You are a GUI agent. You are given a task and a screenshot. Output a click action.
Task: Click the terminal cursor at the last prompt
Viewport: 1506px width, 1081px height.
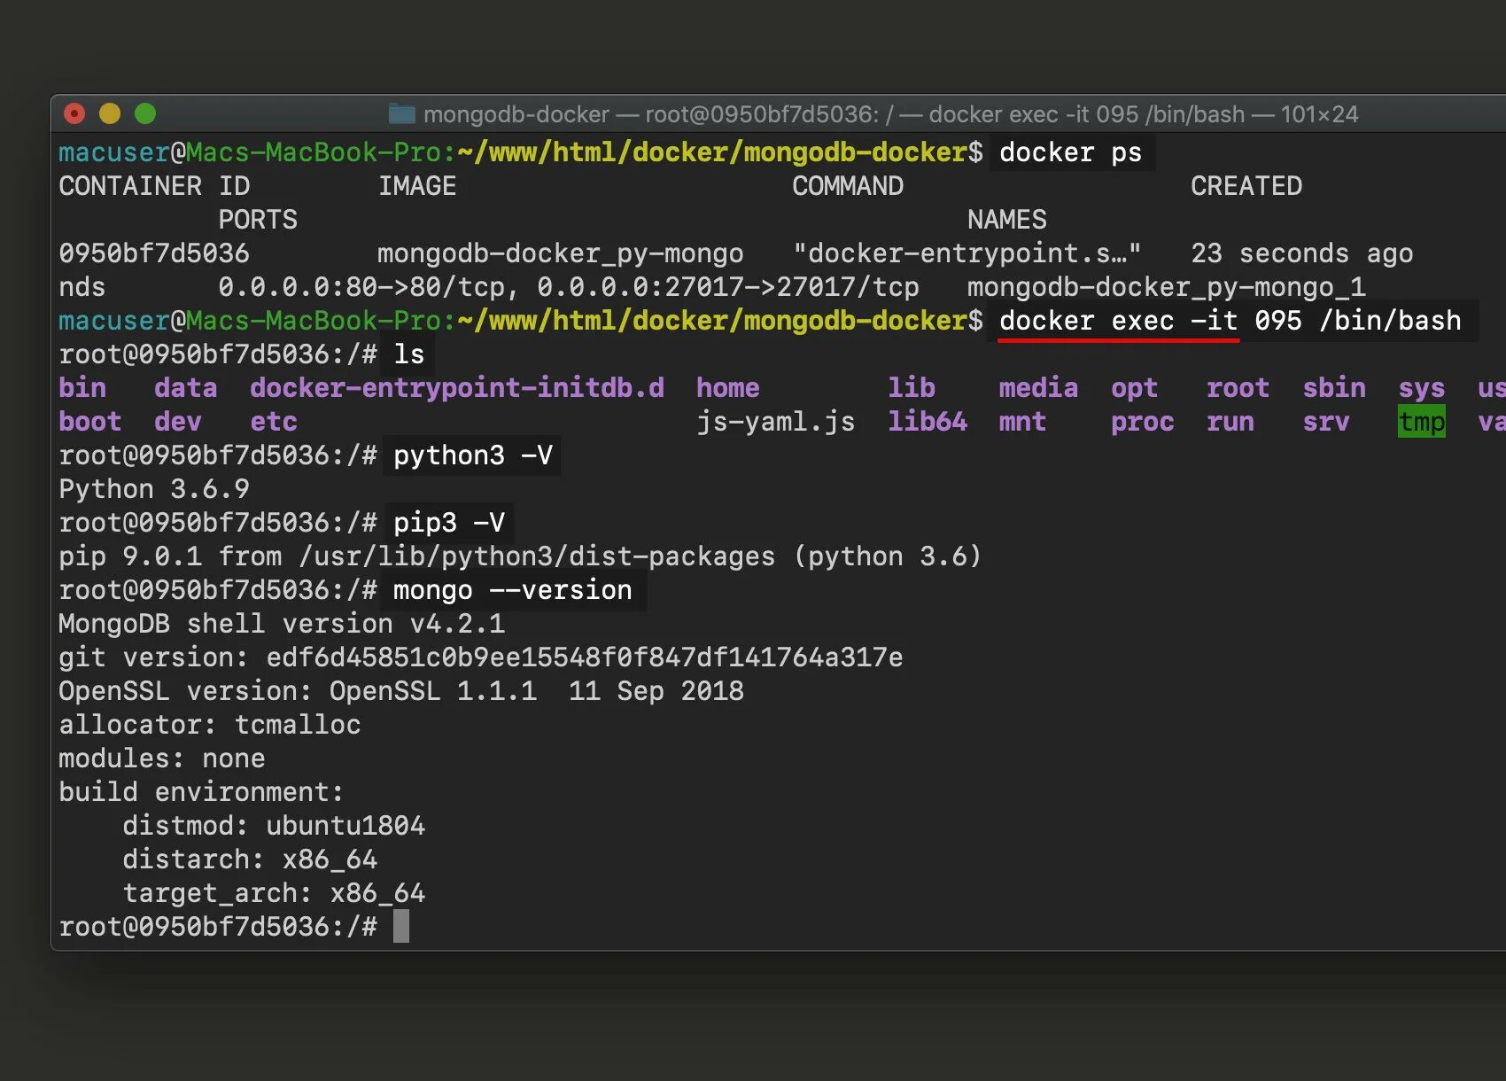[401, 927]
